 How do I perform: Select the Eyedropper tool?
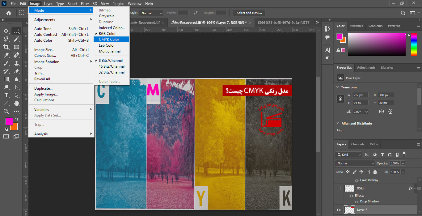pyautogui.click(x=6, y=55)
